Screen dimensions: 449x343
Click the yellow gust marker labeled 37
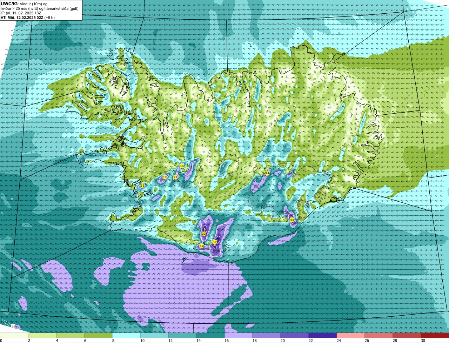pos(215,242)
